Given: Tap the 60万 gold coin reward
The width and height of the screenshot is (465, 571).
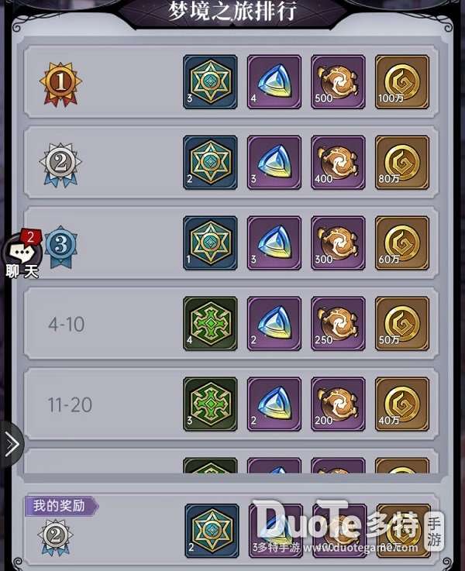Looking at the screenshot, I should [x=402, y=243].
